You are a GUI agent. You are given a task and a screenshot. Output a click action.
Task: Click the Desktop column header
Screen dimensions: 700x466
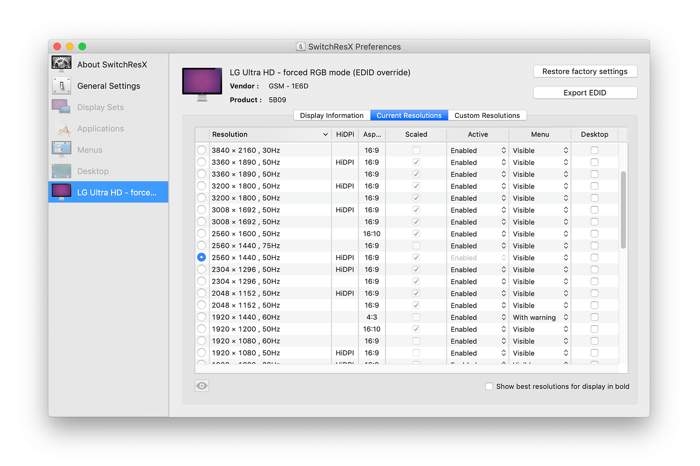594,134
